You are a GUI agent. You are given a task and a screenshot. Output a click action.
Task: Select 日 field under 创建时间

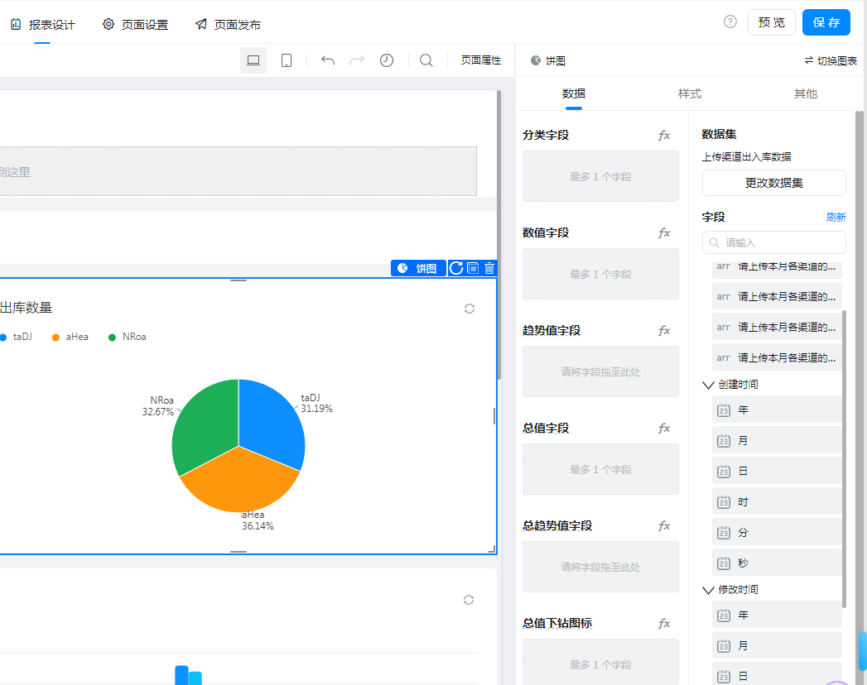point(777,472)
